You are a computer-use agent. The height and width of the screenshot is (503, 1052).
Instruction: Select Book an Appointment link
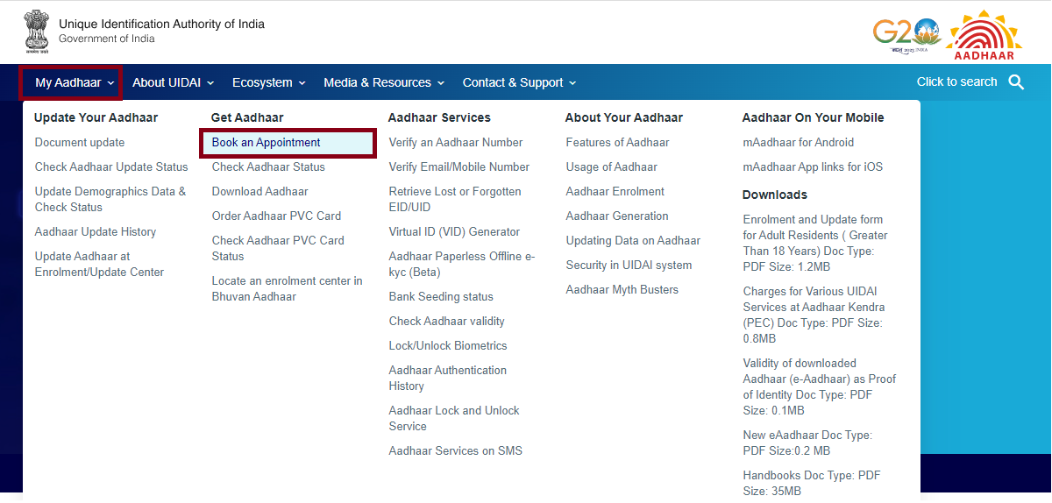click(267, 143)
